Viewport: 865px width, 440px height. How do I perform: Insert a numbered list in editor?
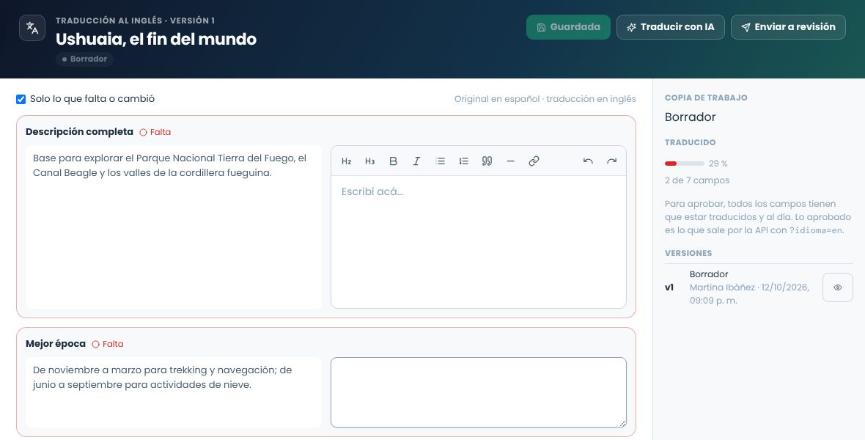point(463,161)
